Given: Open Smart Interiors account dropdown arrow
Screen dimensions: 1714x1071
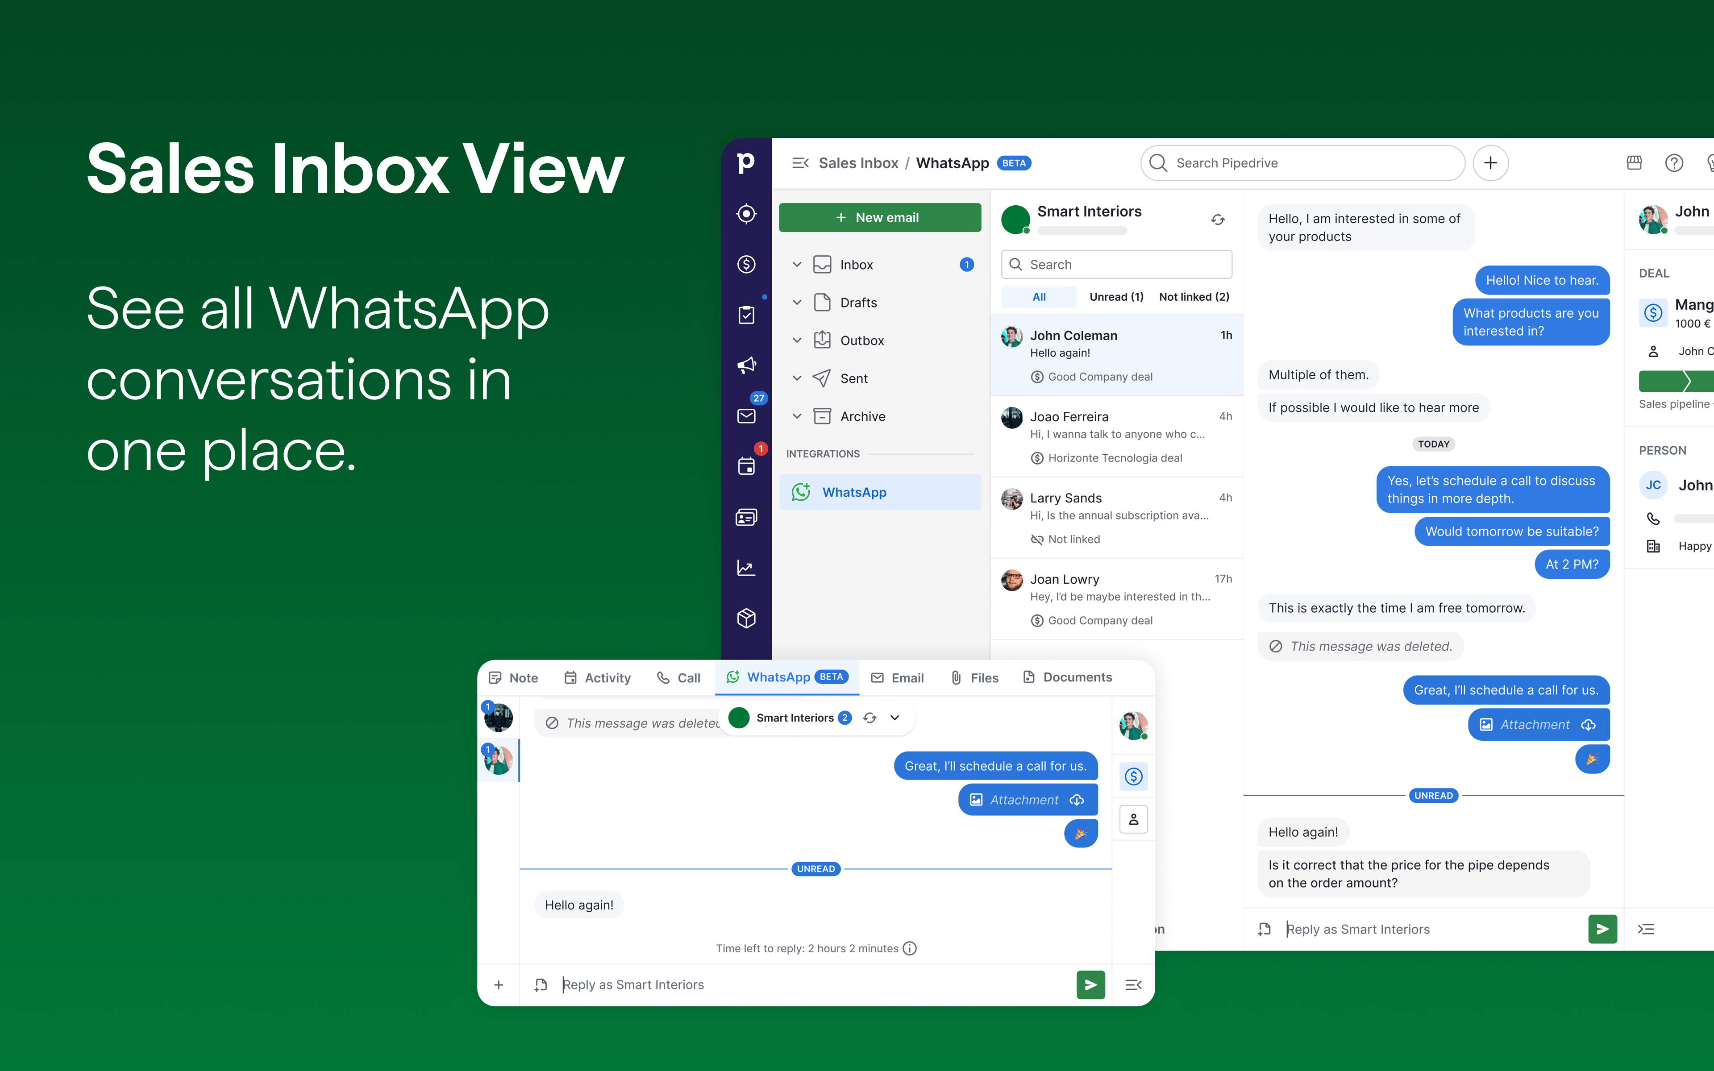Looking at the screenshot, I should click(x=895, y=718).
